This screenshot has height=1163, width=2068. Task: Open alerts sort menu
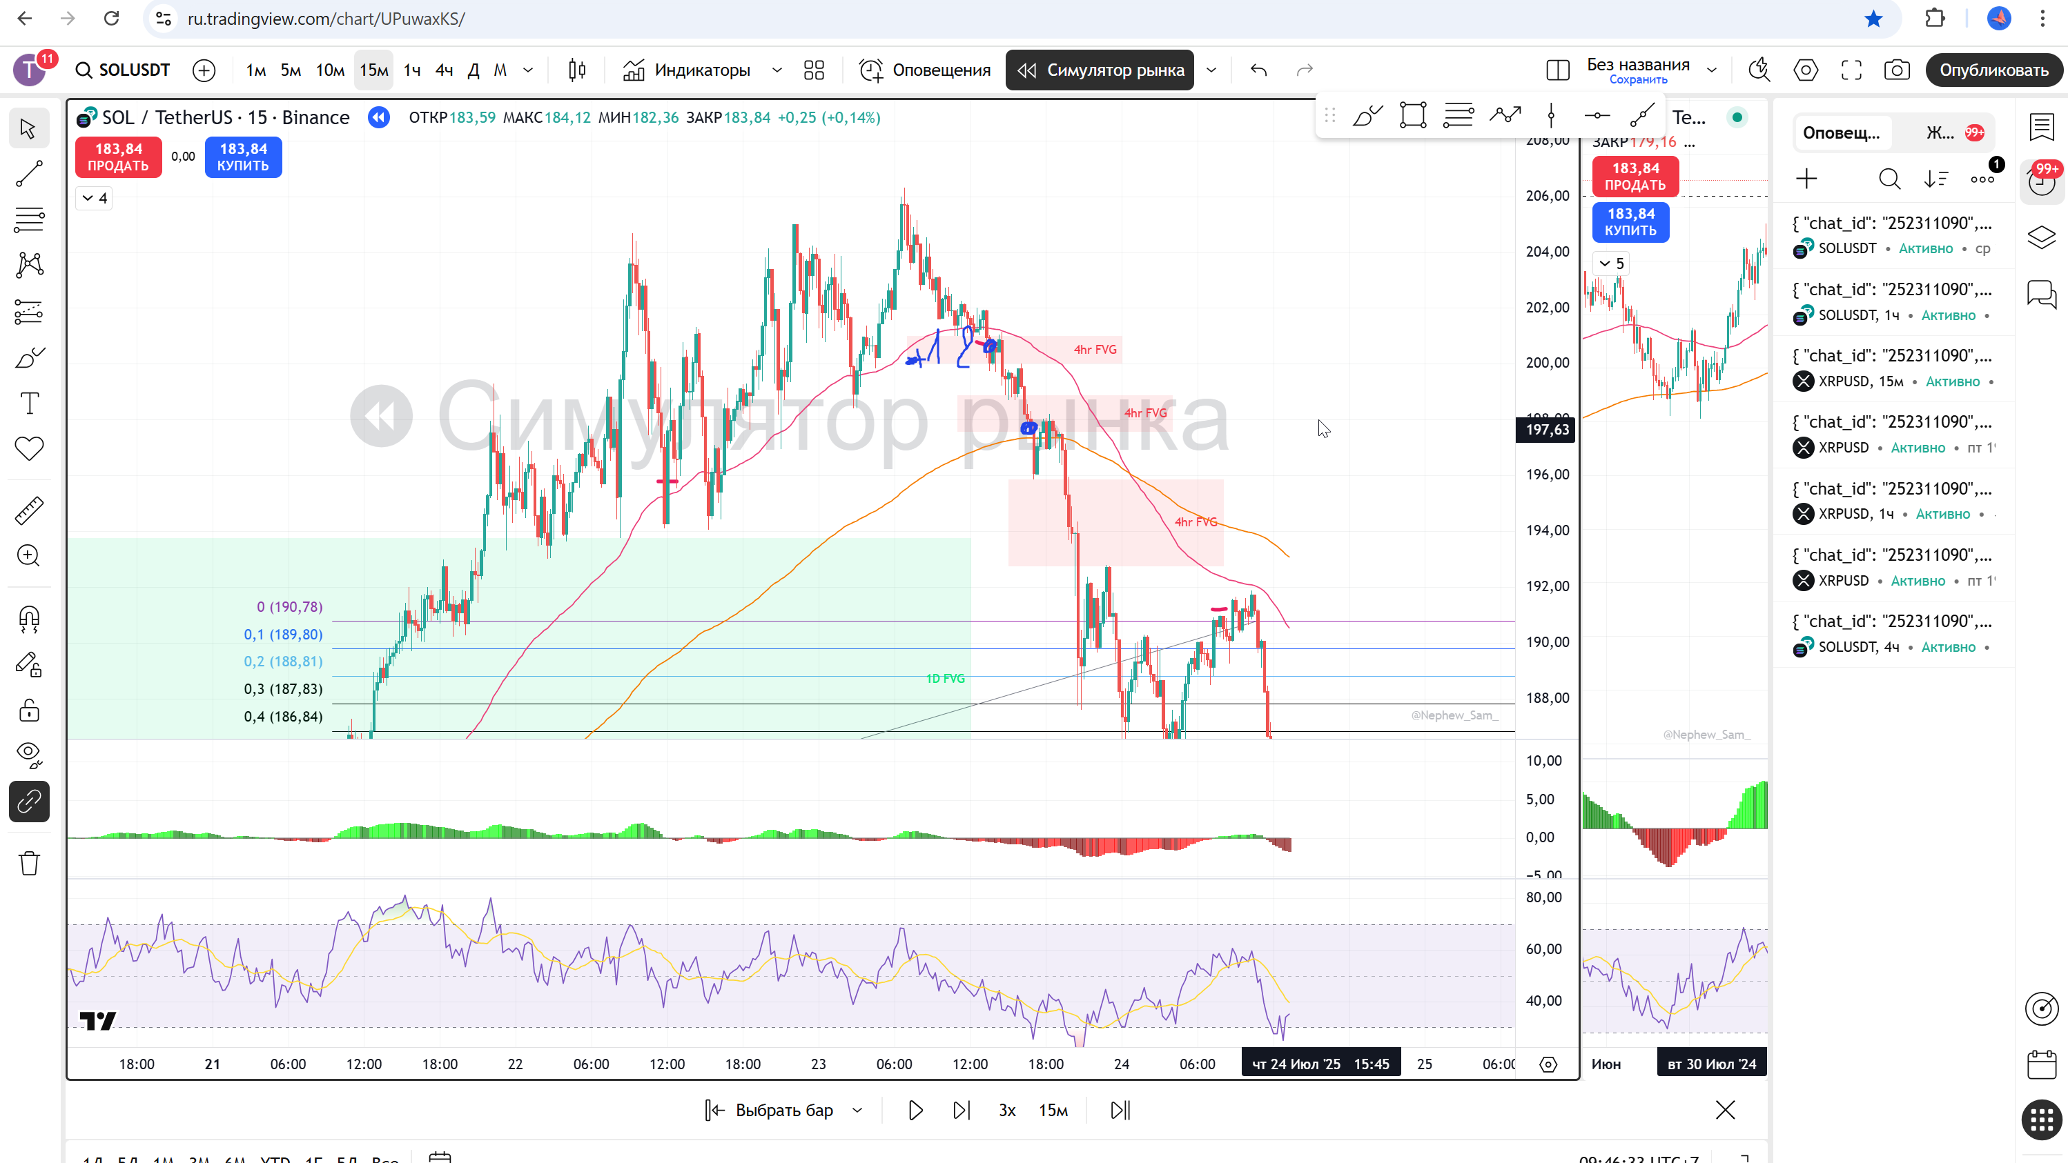click(1935, 179)
